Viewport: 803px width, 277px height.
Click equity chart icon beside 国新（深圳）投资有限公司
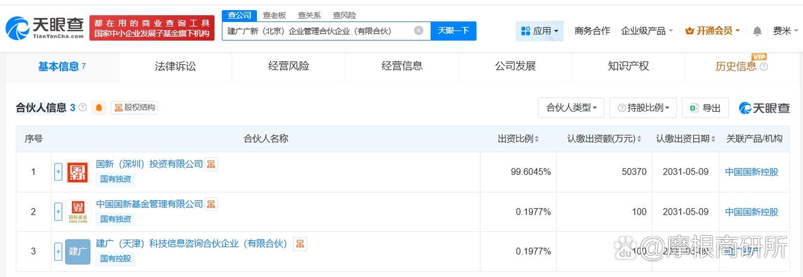tap(211, 164)
